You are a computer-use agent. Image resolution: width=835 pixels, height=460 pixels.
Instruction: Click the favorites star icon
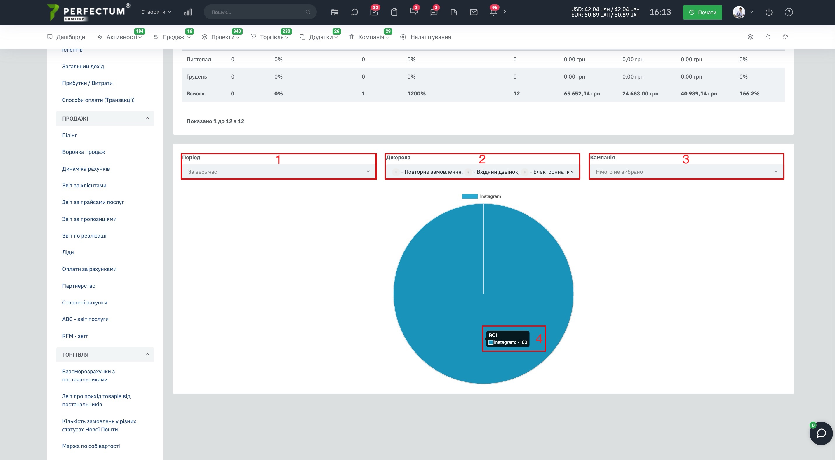[x=785, y=36]
